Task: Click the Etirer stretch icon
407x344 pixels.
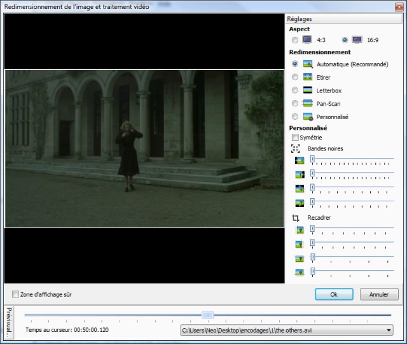Action: coord(308,77)
